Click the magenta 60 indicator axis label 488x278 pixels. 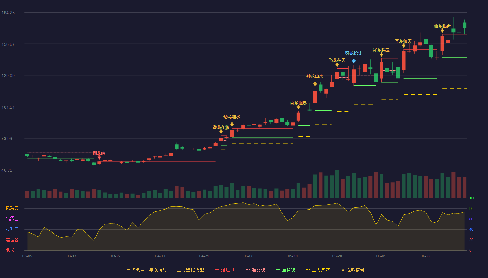[x=471, y=219]
